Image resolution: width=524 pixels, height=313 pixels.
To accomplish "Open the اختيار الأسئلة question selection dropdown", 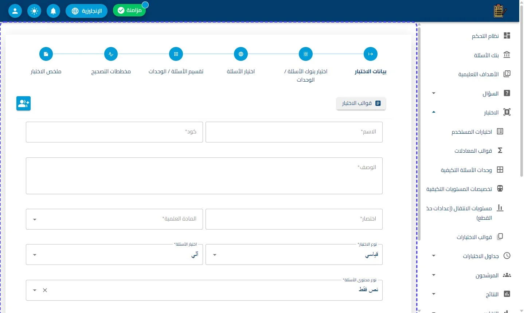I will click(114, 255).
